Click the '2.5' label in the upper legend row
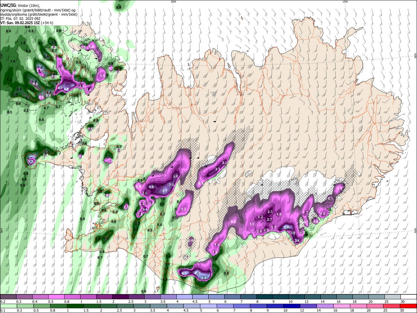 point(131,302)
